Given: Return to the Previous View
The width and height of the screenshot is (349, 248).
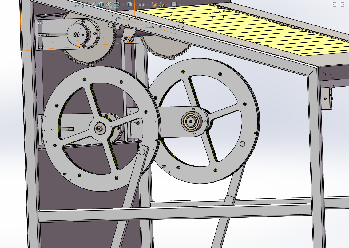Looking at the screenshot, I should tap(93, 5).
